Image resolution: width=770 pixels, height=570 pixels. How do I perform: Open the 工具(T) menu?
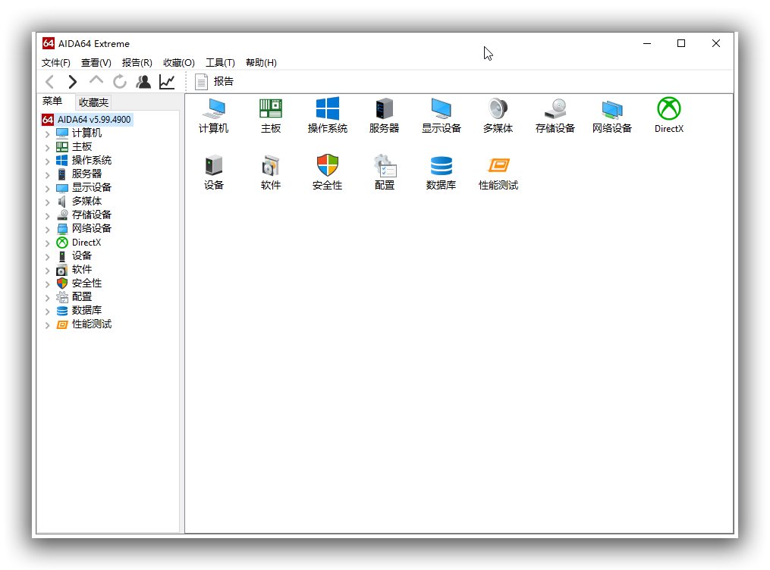220,63
